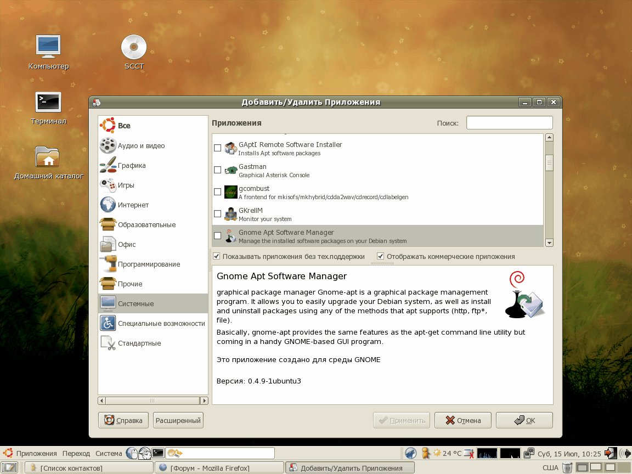Image resolution: width=632 pixels, height=474 pixels.
Task: Select the gcombust row in application list
Action: point(377,192)
